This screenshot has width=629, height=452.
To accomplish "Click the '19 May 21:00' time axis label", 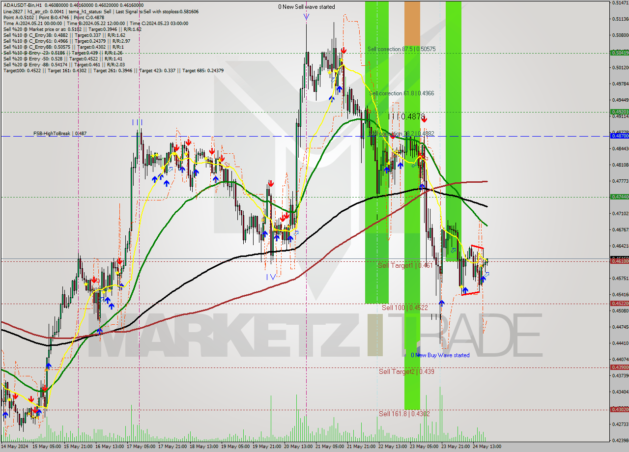I will click(x=267, y=447).
